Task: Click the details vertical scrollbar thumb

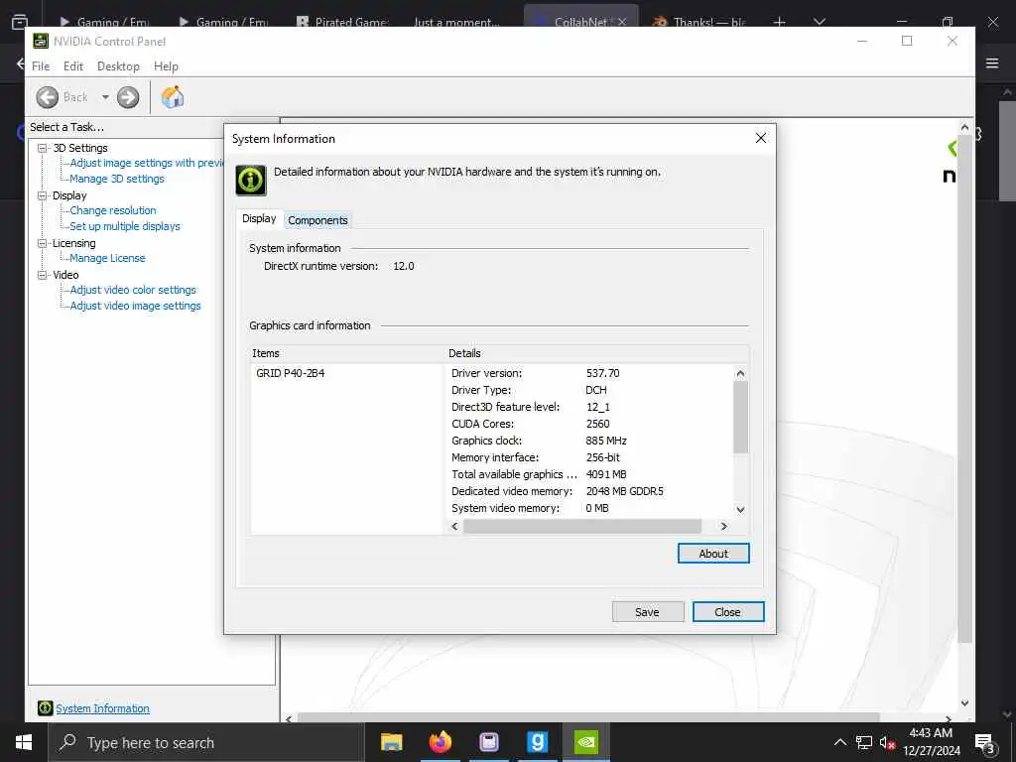Action: pyautogui.click(x=740, y=418)
